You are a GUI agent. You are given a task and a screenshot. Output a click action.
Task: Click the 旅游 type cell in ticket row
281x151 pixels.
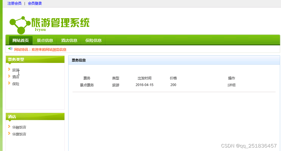(116, 85)
